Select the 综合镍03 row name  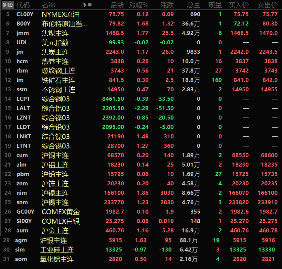(55, 137)
